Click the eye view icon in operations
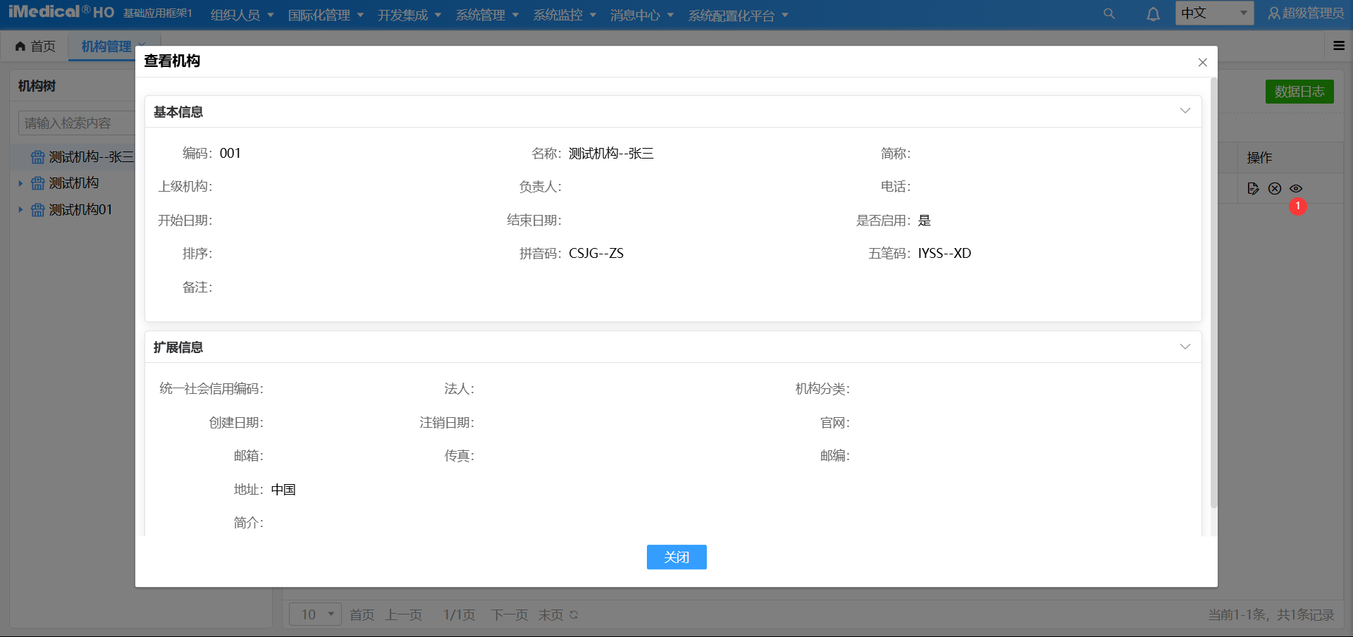The height and width of the screenshot is (637, 1353). pos(1296,188)
